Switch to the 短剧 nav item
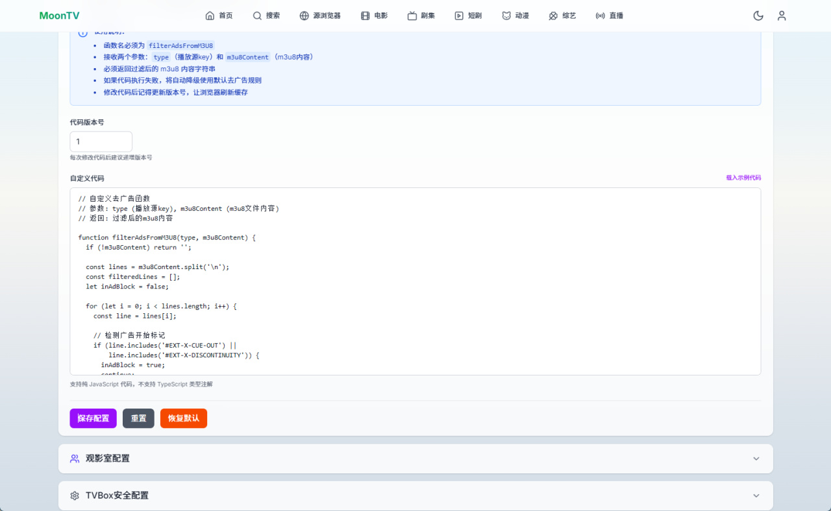The image size is (831, 511). pos(468,16)
